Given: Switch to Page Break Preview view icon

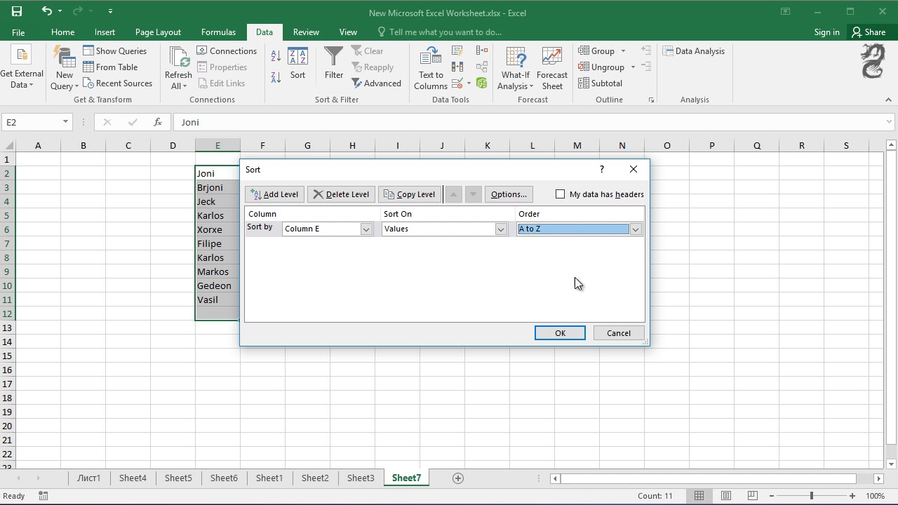Looking at the screenshot, I should (753, 496).
